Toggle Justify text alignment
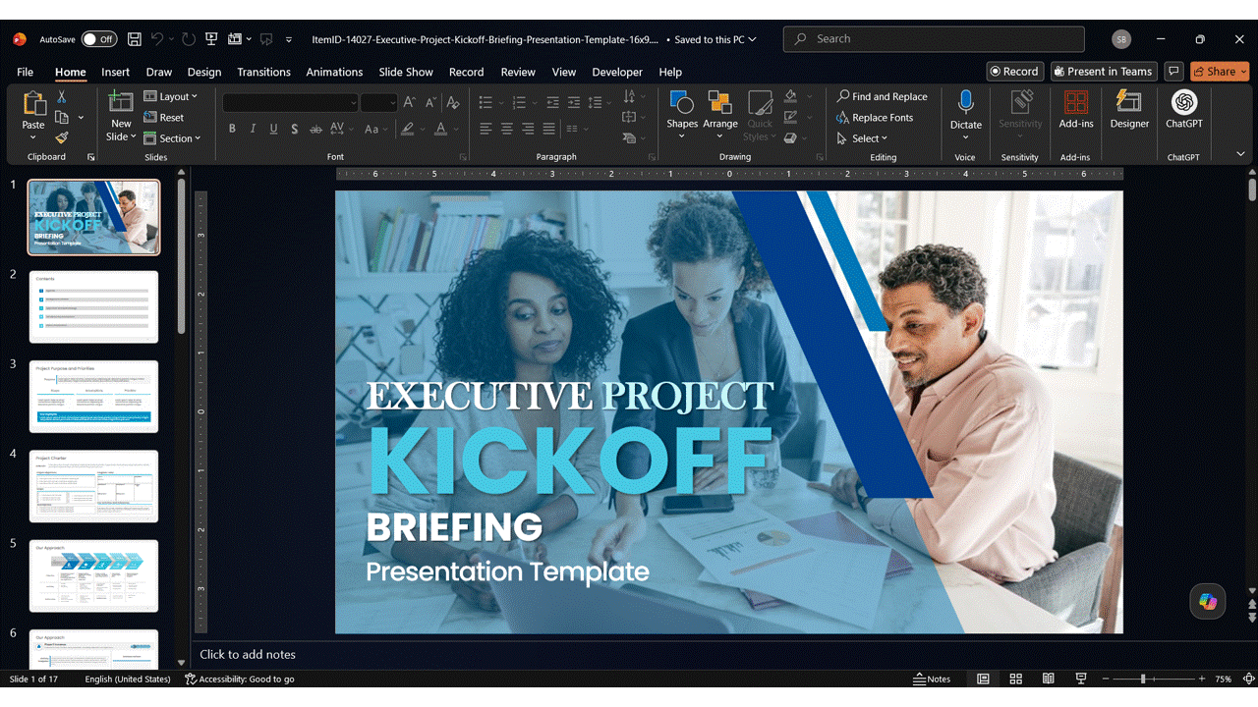This screenshot has height=707, width=1258. [548, 129]
